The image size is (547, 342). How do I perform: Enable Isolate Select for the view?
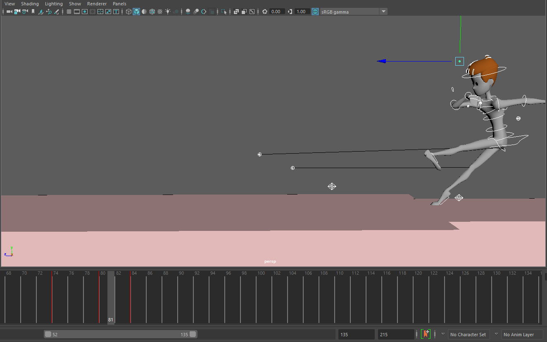pos(224,11)
